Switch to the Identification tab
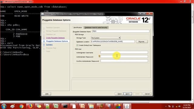Screen dimensions: 194x109 78,28
